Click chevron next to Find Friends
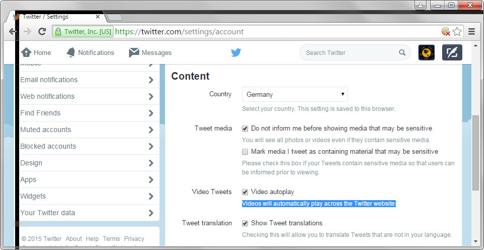This screenshot has height=250, width=484. pos(151,113)
